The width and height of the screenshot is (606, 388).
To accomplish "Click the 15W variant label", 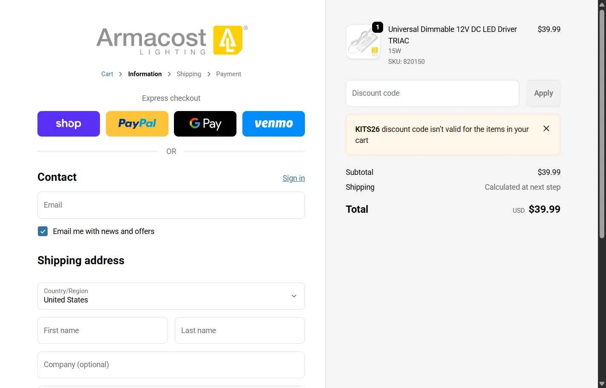I will pyautogui.click(x=395, y=51).
